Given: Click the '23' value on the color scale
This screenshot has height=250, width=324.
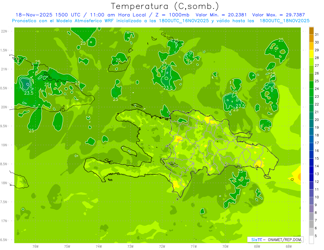Looking at the screenshot, I should (x=317, y=96).
